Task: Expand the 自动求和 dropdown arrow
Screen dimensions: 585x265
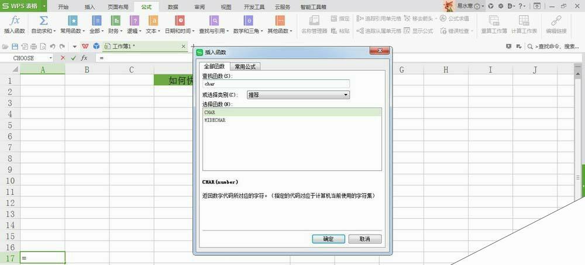Action: (x=54, y=32)
